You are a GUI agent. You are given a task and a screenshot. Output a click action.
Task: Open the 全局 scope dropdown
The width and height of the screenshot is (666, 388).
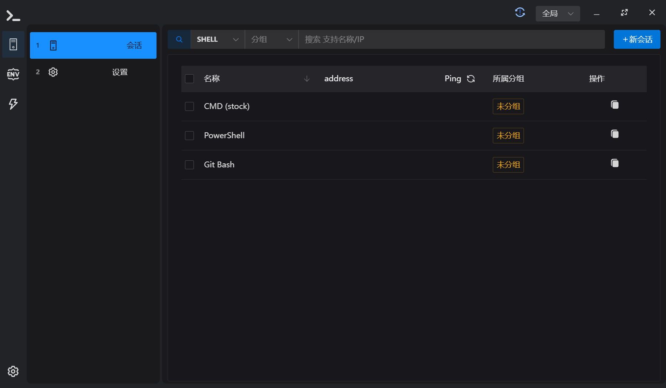(557, 14)
